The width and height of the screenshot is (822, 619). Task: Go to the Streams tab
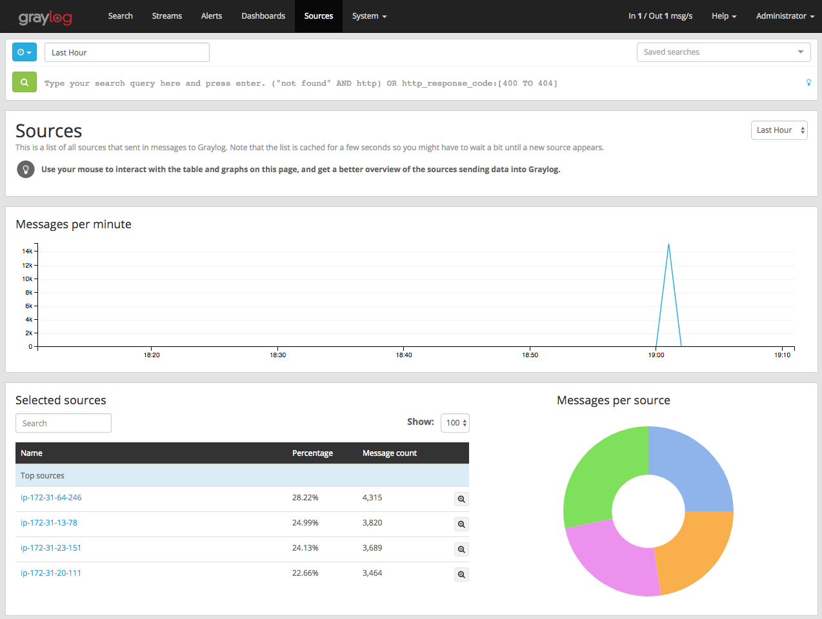[166, 16]
